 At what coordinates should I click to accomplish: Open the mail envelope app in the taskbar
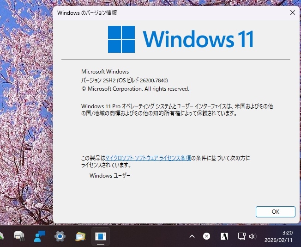pyautogui.click(x=80, y=236)
